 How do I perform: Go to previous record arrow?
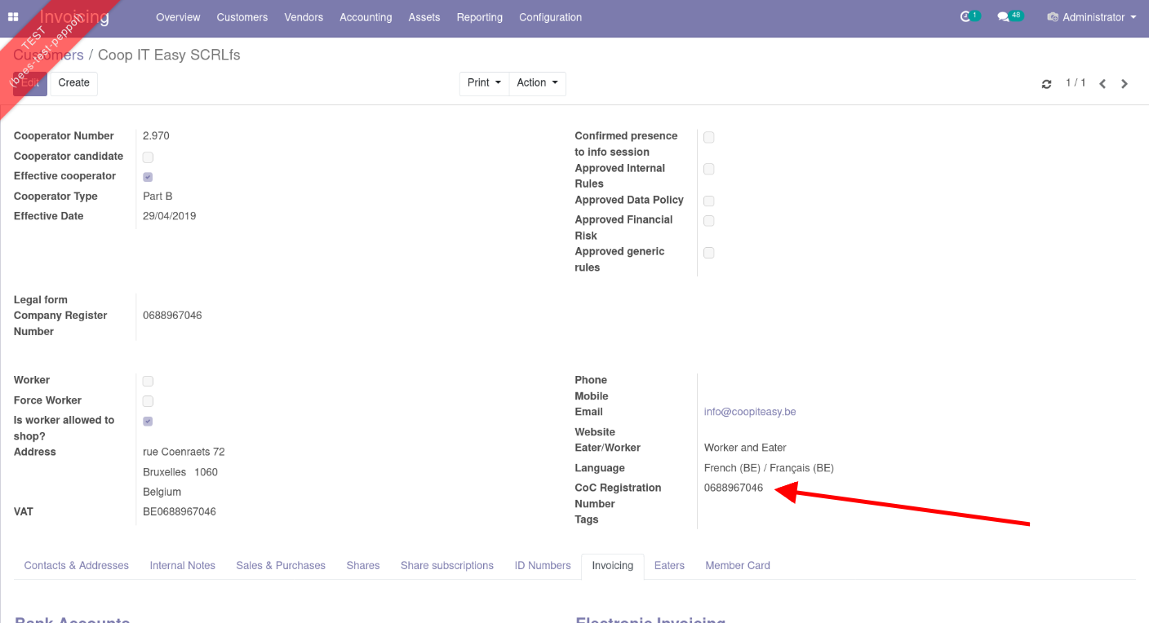pos(1102,84)
